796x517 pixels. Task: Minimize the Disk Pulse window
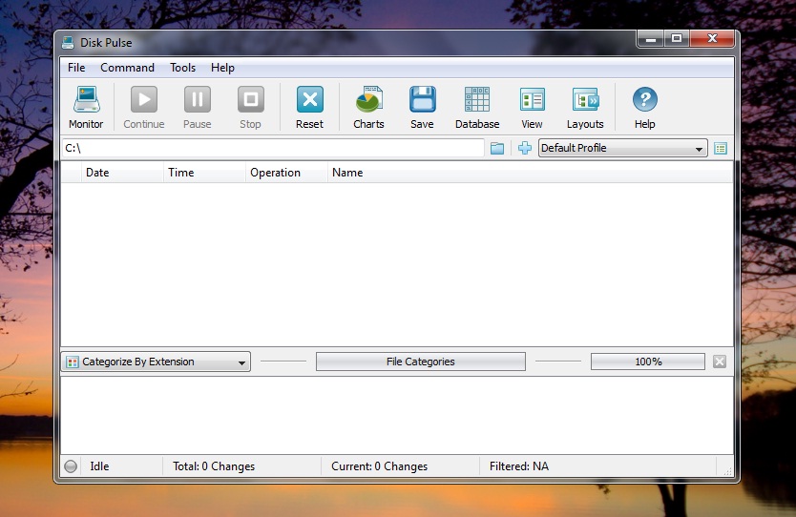tap(651, 38)
